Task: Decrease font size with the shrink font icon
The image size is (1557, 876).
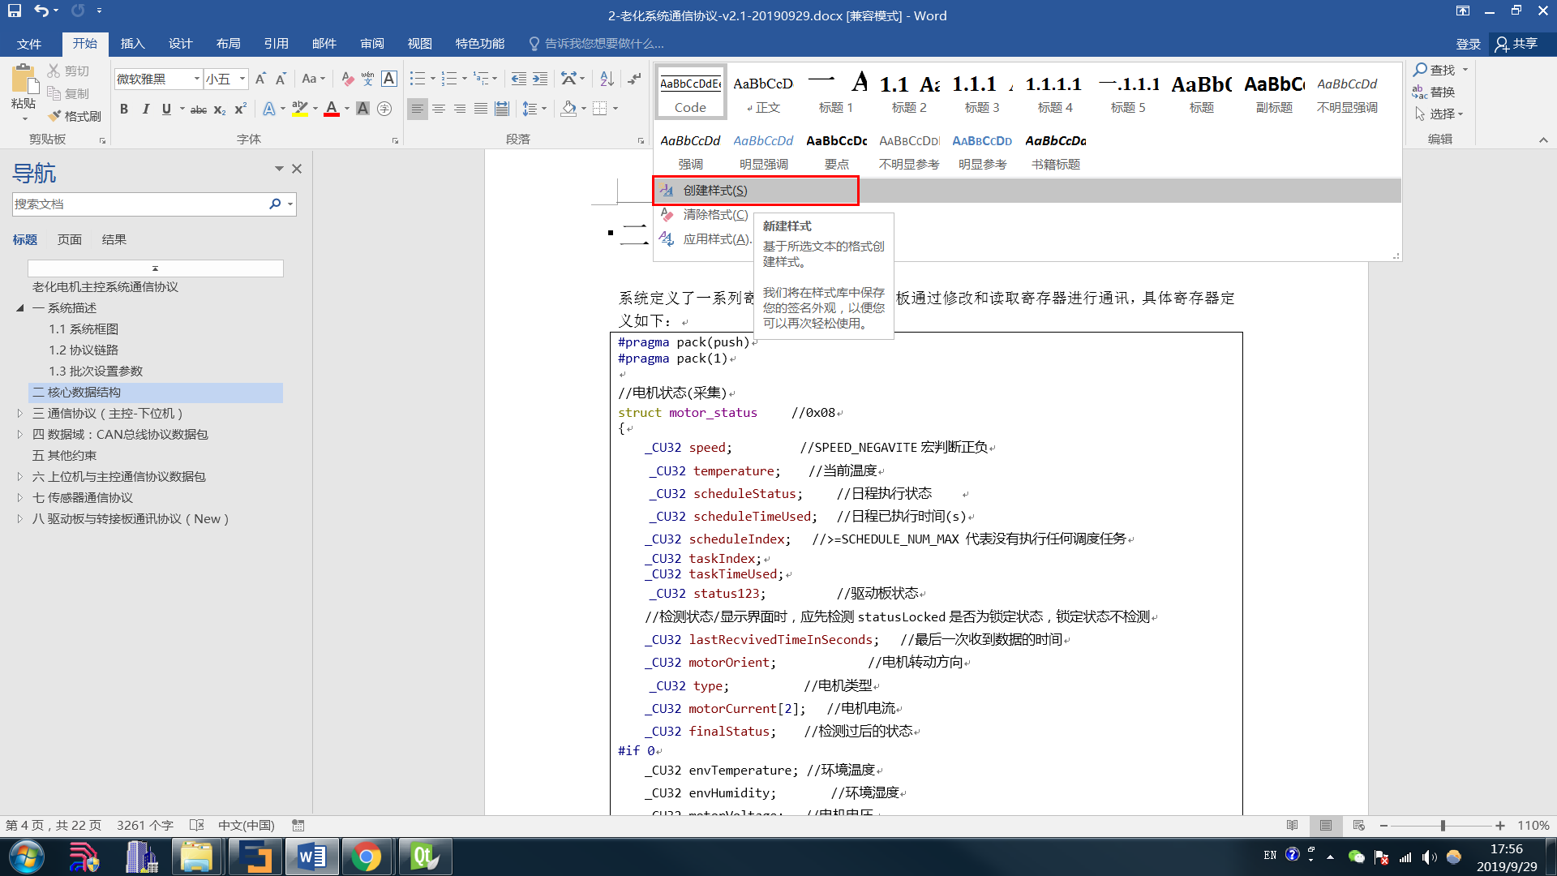Action: coord(281,79)
